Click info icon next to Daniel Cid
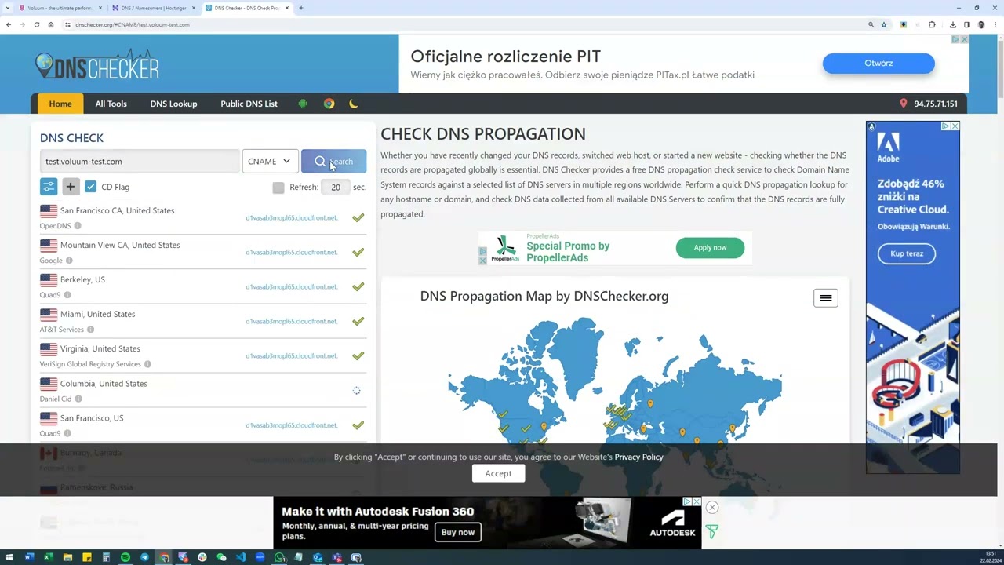The height and width of the screenshot is (565, 1004). [78, 399]
